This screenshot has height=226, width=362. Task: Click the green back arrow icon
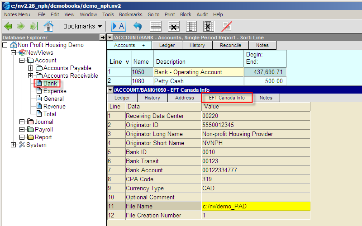[8, 26]
